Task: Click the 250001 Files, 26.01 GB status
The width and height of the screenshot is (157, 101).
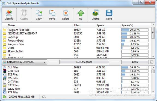Action: (22, 97)
